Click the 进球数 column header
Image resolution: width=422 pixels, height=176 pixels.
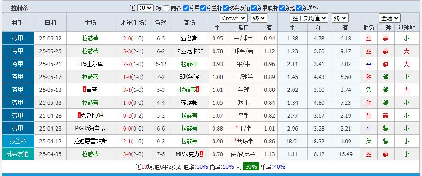(x=406, y=28)
